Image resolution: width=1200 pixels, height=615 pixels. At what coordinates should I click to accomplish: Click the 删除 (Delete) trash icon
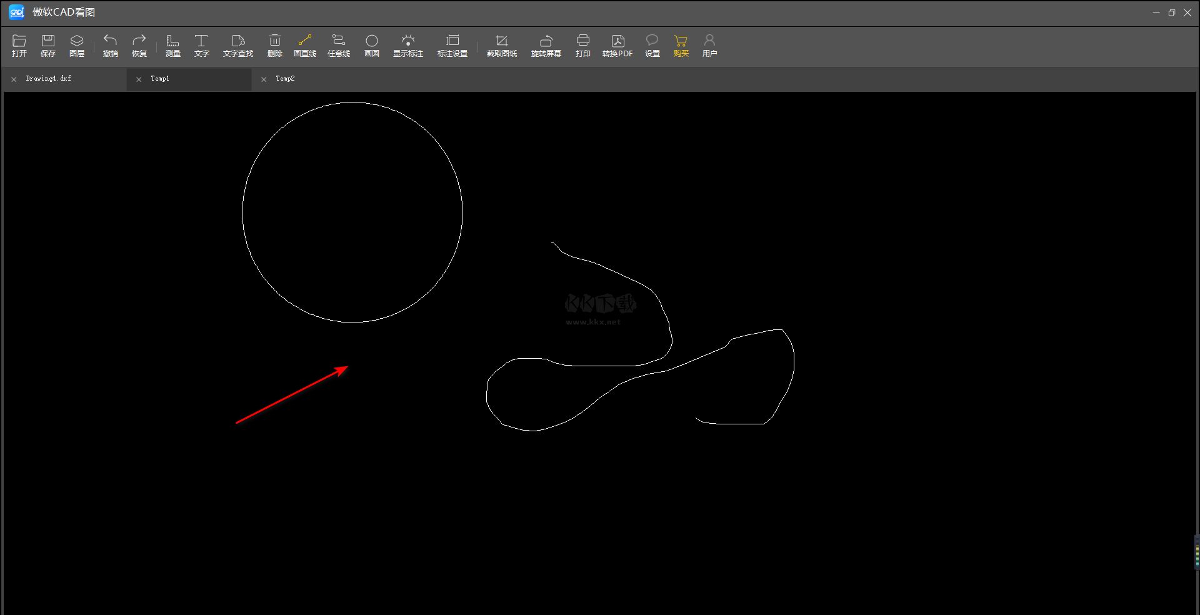coord(275,46)
